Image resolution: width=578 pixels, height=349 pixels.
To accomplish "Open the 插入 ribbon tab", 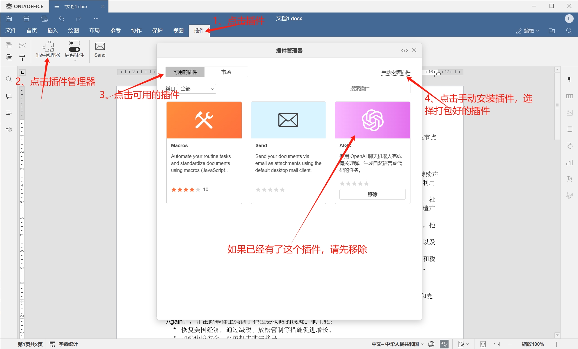I will click(x=52, y=31).
